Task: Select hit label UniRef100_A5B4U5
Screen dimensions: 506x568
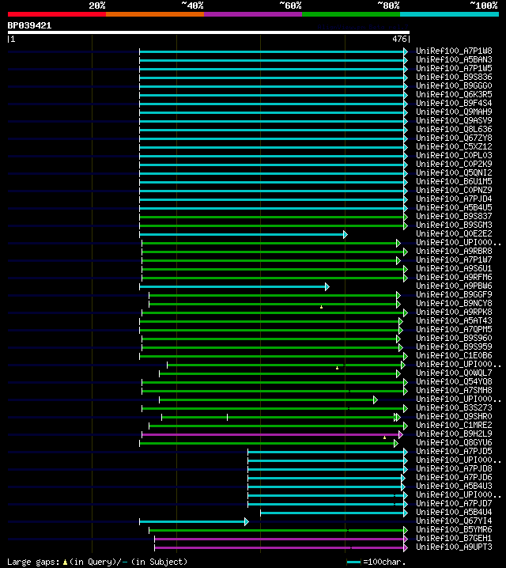Action: (454, 207)
